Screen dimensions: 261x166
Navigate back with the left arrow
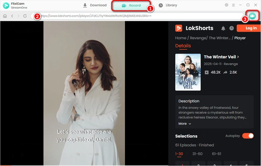point(12,16)
